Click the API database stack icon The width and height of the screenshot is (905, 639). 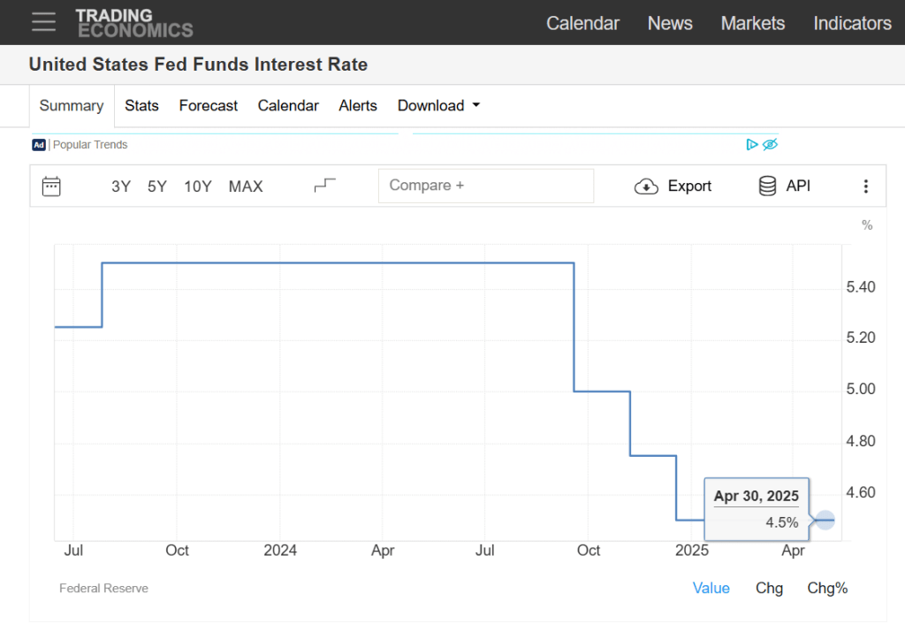(768, 186)
